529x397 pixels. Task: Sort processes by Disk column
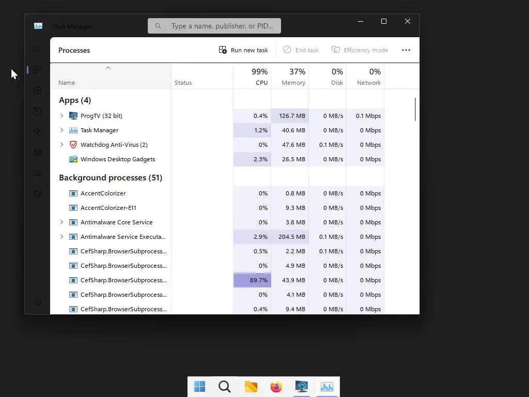(x=328, y=77)
